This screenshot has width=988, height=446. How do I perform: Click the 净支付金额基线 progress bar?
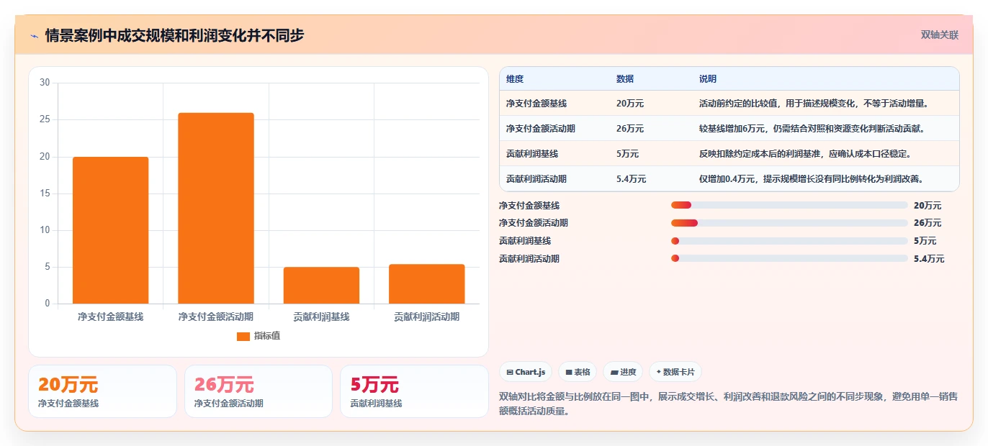tap(789, 205)
